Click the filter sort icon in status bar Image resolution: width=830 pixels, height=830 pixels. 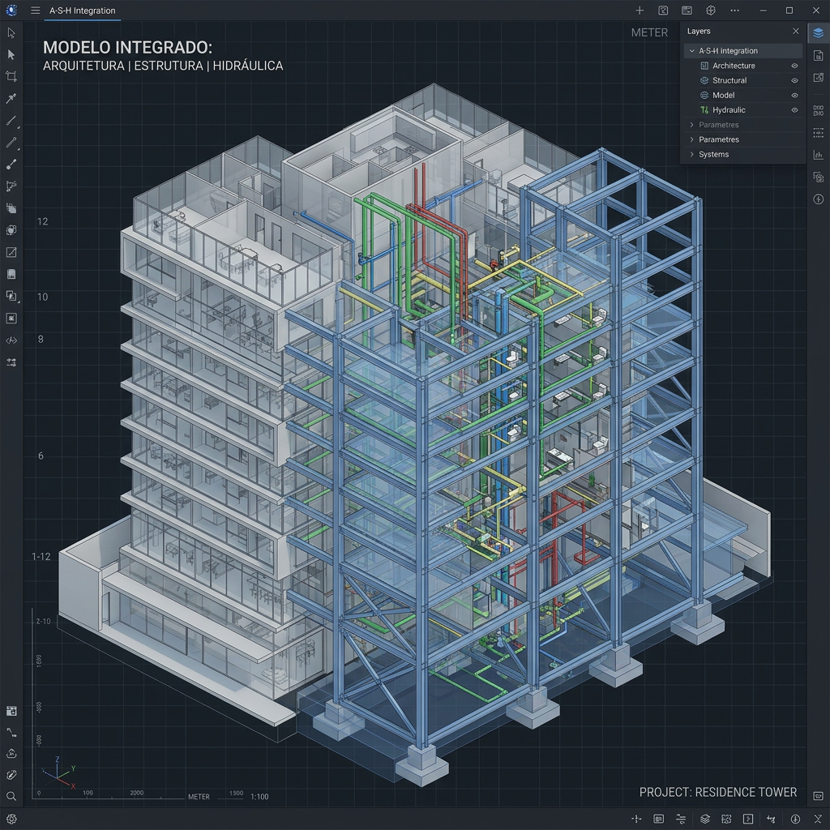coord(681,819)
